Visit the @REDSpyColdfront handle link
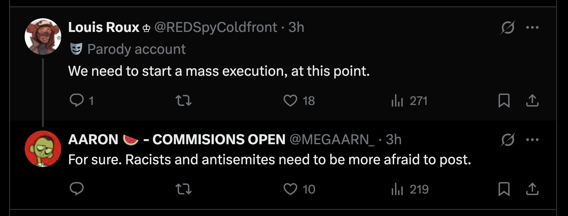Screen dimensions: 568x216 pyautogui.click(x=216, y=27)
